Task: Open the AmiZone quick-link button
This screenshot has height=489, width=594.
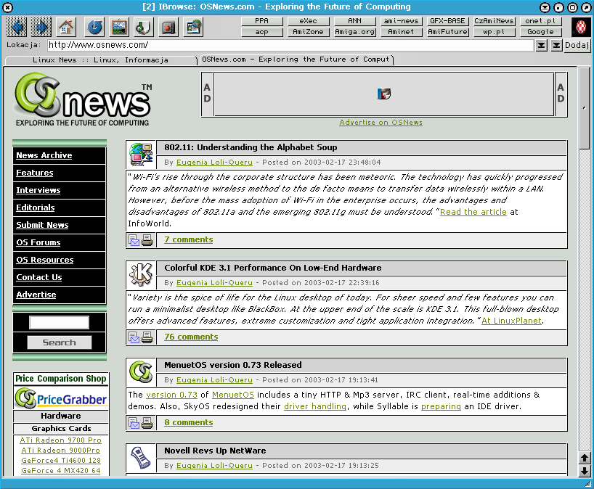Action: pyautogui.click(x=308, y=32)
